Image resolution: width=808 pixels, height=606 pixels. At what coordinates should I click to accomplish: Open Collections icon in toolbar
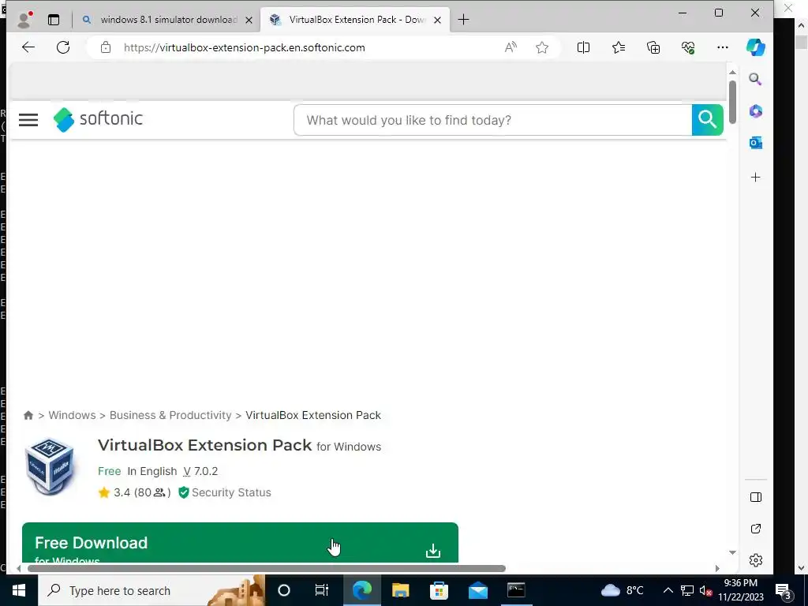tap(653, 47)
